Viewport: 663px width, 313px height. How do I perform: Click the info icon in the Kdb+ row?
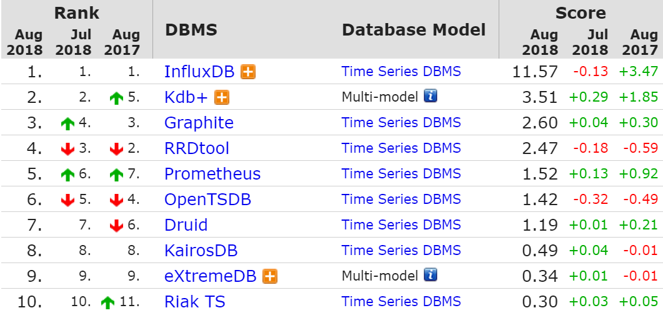(x=430, y=97)
